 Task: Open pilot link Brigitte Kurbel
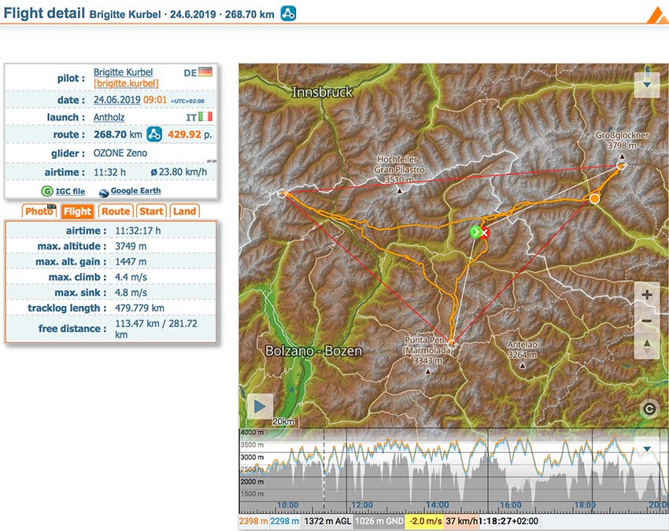coord(123,72)
